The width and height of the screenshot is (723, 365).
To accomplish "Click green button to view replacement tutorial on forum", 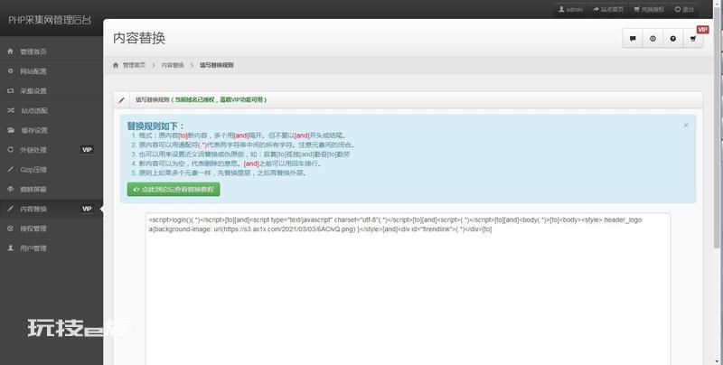I will pos(174,190).
